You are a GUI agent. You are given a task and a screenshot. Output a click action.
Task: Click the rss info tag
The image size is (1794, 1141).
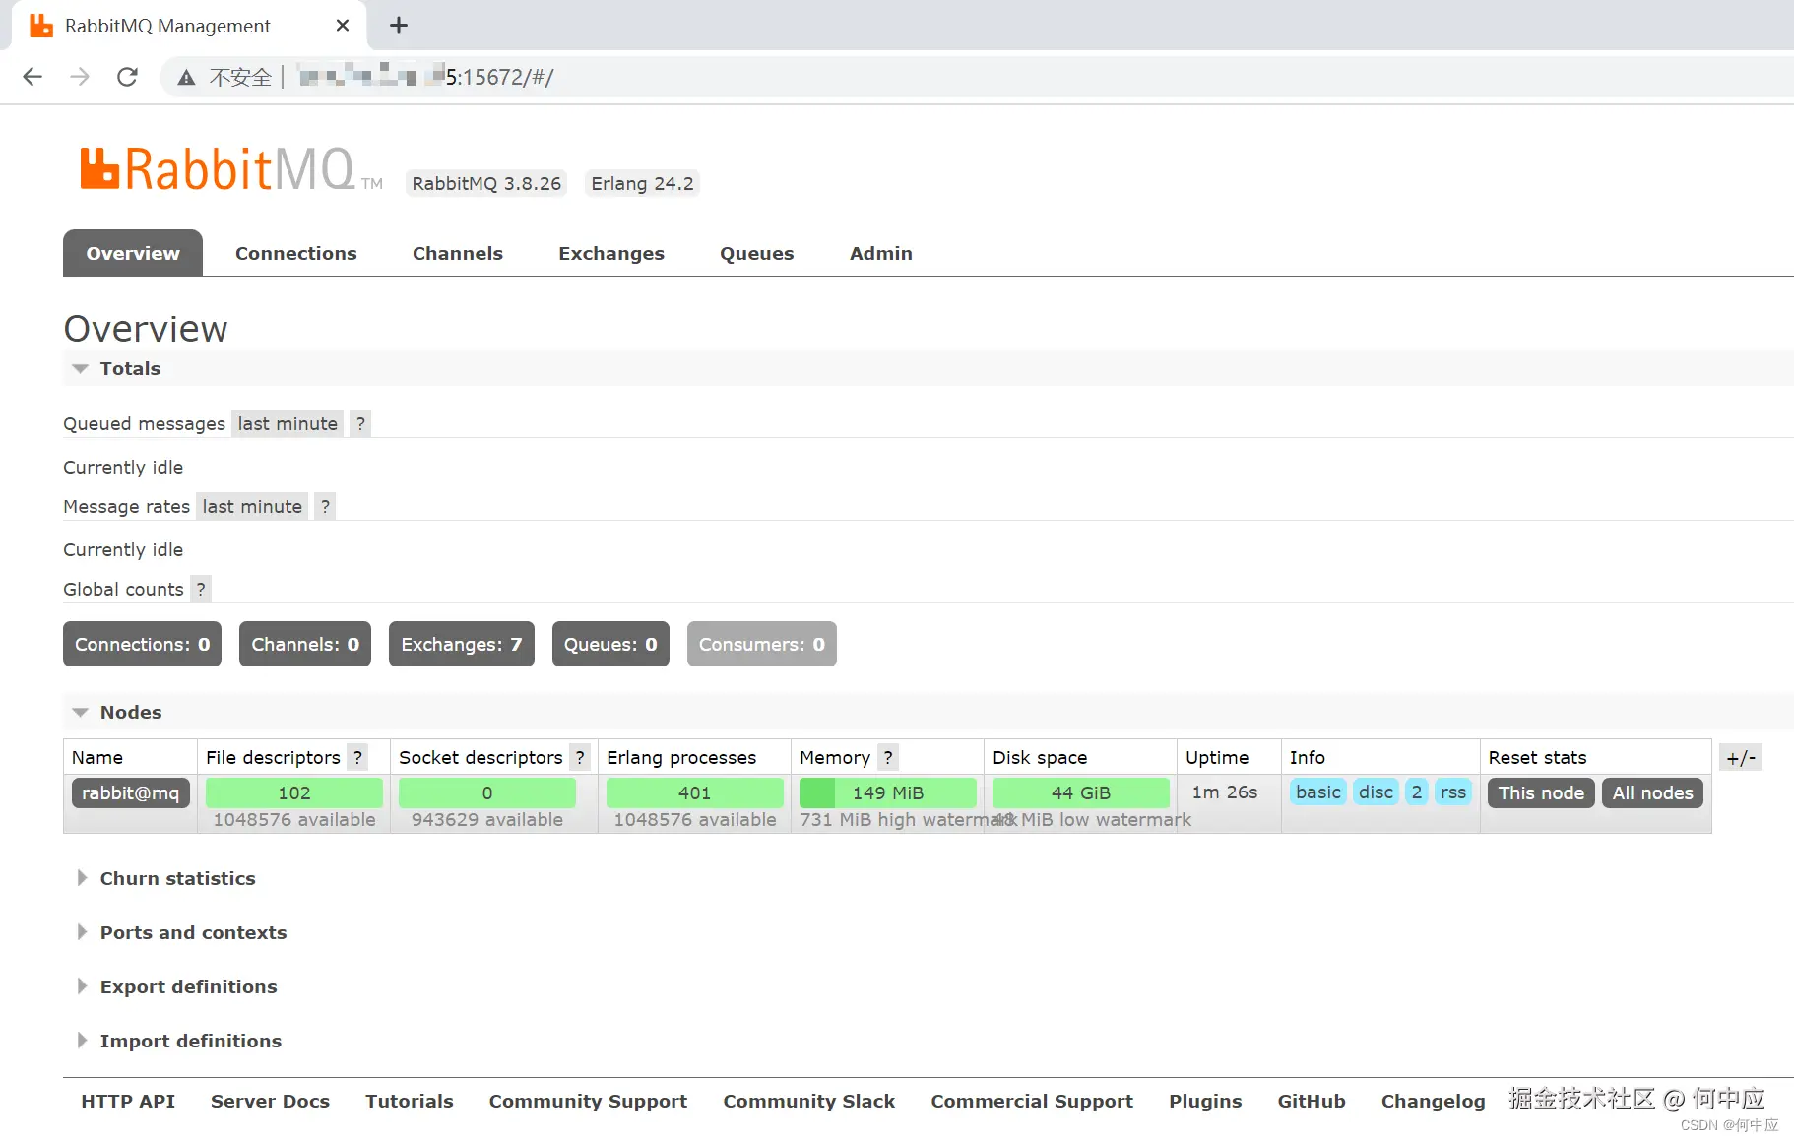(x=1453, y=792)
